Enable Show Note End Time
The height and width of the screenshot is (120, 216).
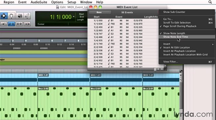(x=187, y=37)
